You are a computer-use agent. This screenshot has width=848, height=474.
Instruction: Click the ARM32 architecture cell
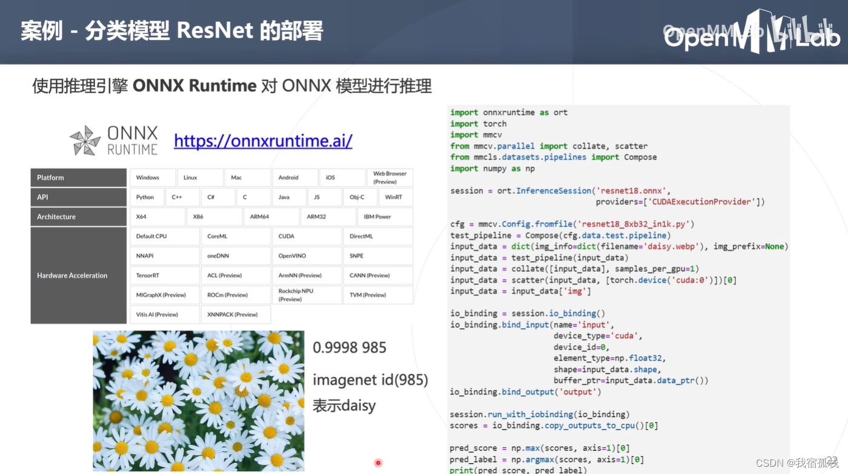click(x=328, y=217)
